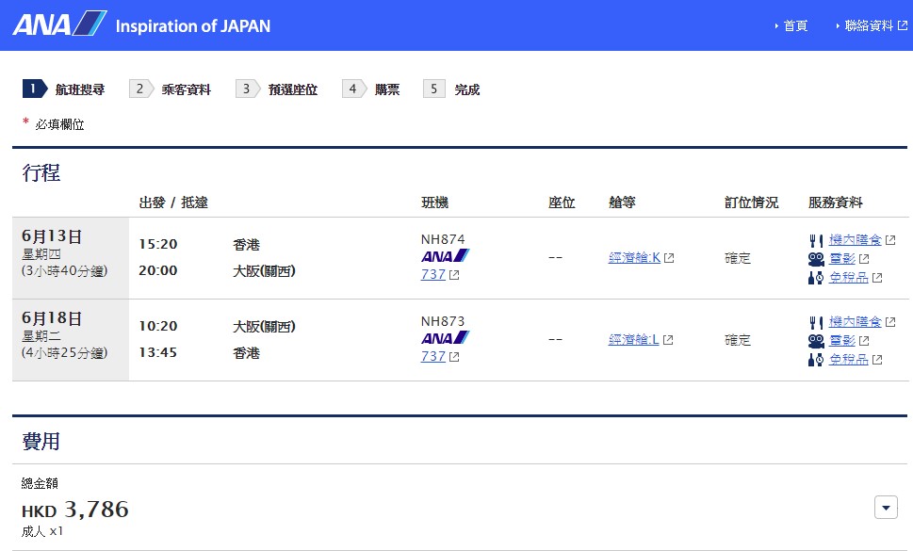Click 成人 x1 passenger count
Image resolution: width=913 pixels, height=551 pixels.
point(41,531)
